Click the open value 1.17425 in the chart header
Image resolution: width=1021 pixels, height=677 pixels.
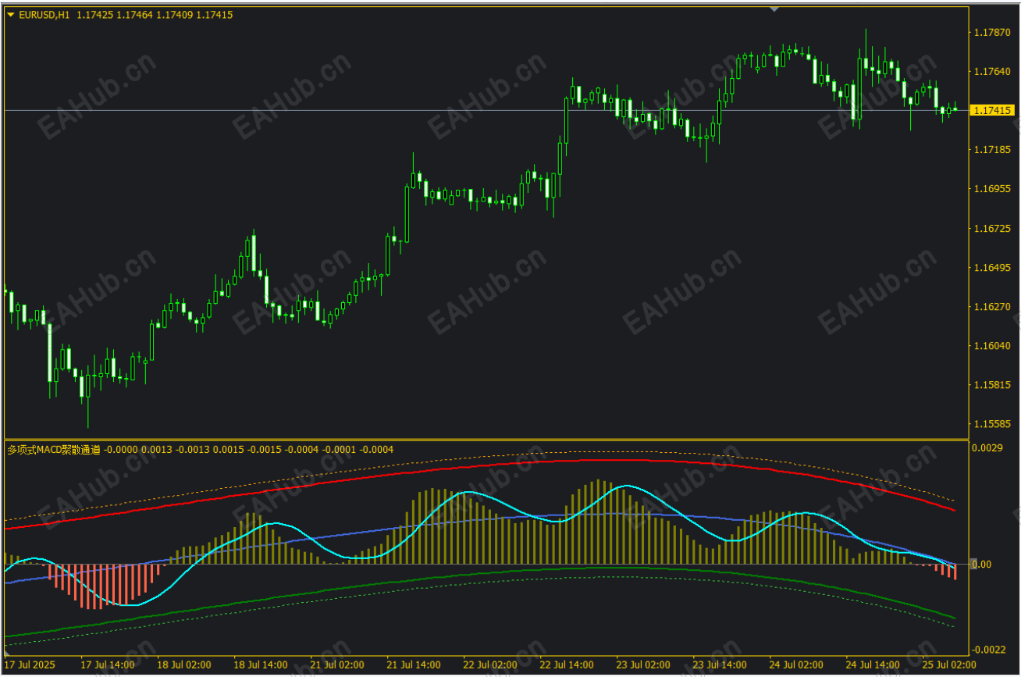pos(95,15)
